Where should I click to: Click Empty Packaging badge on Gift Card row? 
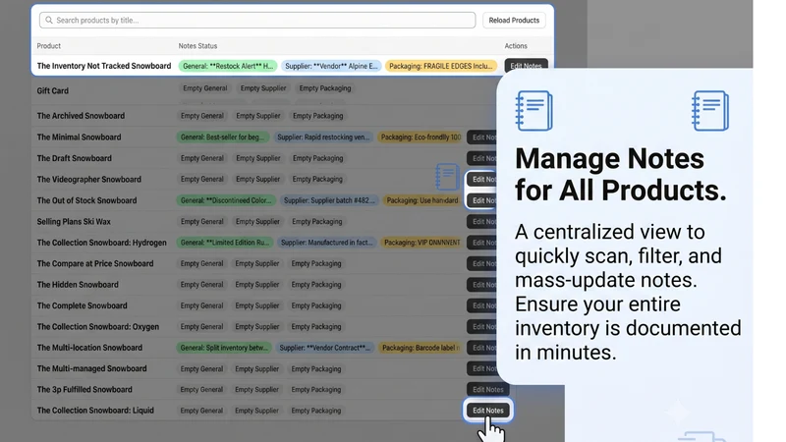click(325, 88)
